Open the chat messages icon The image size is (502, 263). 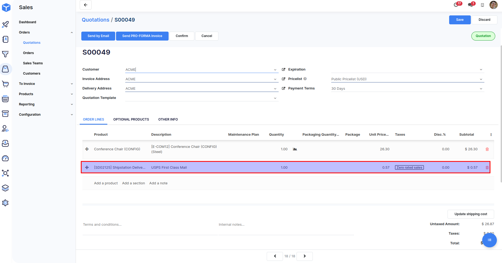point(470,5)
